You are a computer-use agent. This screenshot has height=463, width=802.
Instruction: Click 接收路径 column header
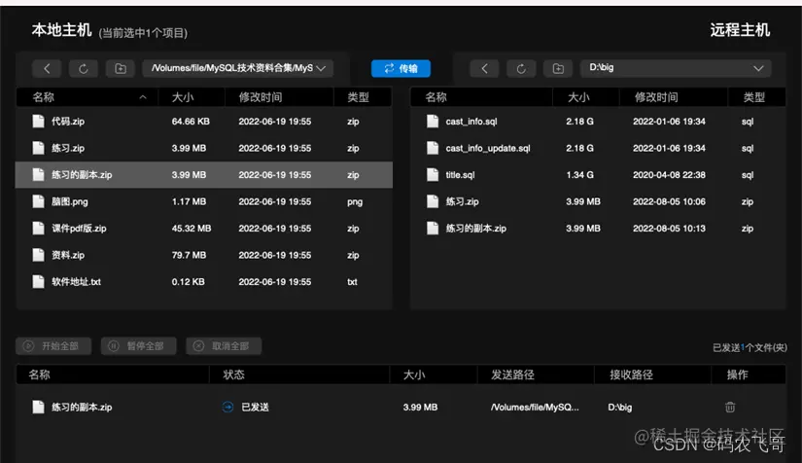652,374
